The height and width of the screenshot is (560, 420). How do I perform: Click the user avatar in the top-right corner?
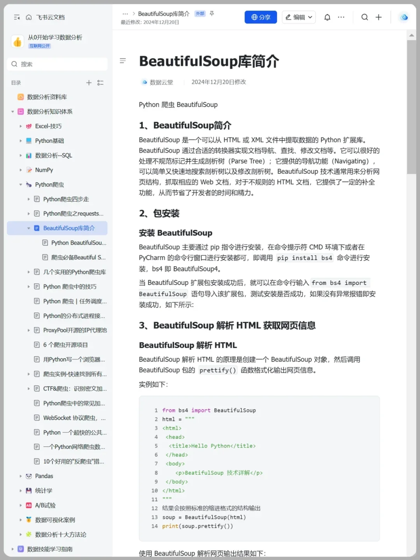click(x=404, y=17)
